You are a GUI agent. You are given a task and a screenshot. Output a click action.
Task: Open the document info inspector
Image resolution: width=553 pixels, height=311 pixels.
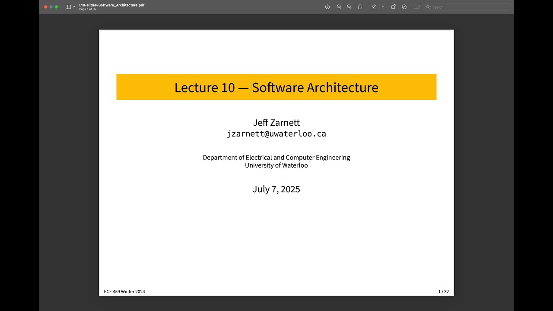coord(327,7)
